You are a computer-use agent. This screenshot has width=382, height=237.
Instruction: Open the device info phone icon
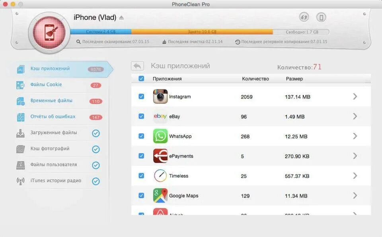321,17
